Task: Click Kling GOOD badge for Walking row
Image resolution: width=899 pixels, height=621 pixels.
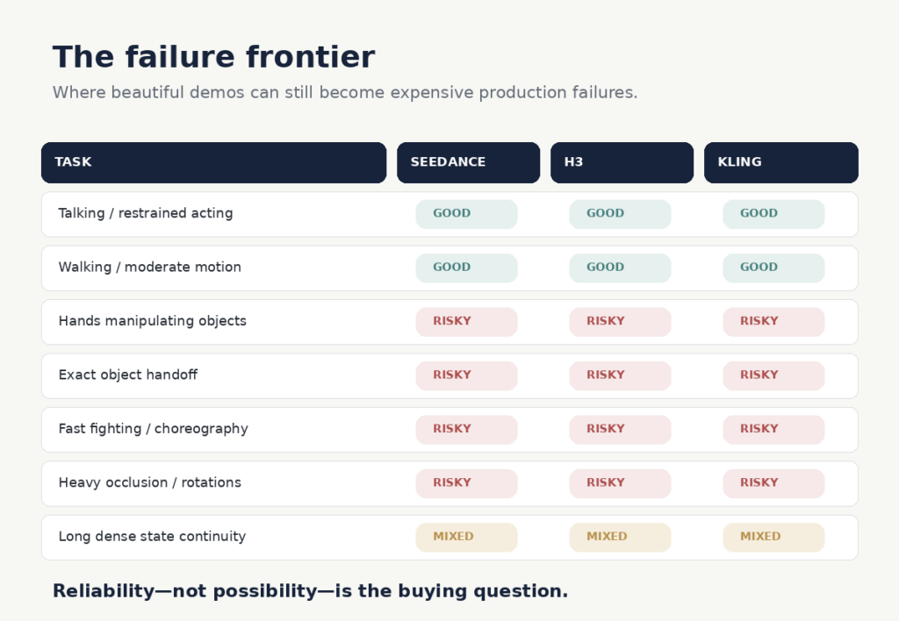Action: tap(773, 268)
